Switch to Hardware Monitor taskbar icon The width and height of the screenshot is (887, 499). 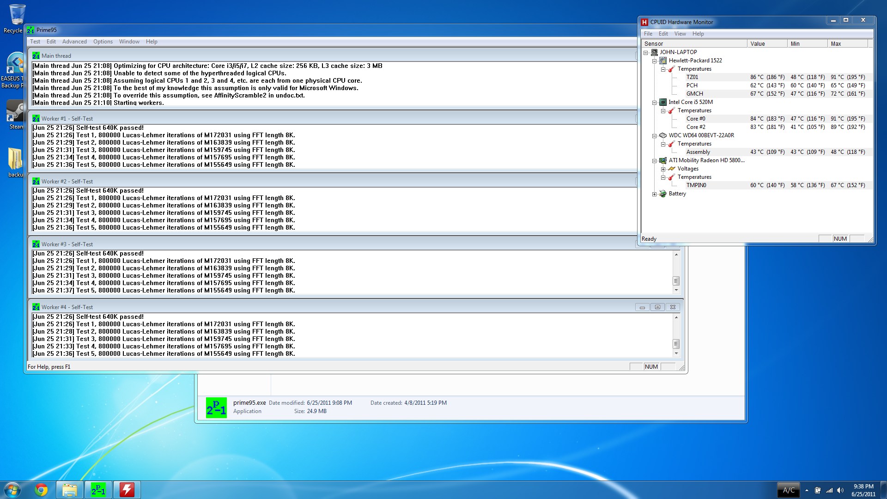pos(127,490)
